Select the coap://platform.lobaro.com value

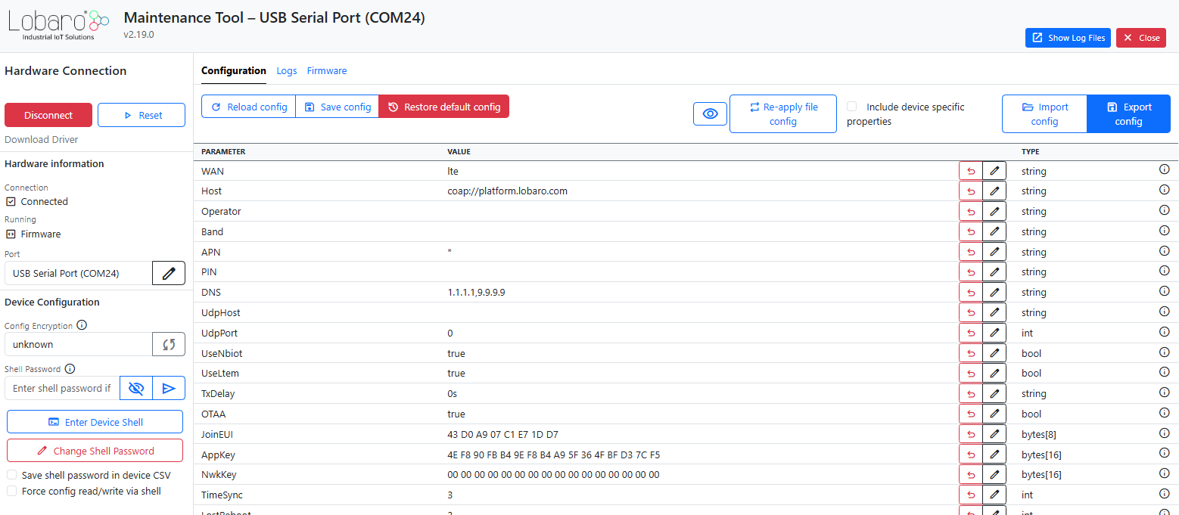click(507, 191)
